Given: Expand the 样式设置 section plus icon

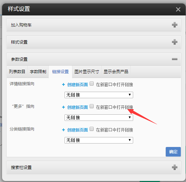Looking at the screenshot, I should point(175,42).
